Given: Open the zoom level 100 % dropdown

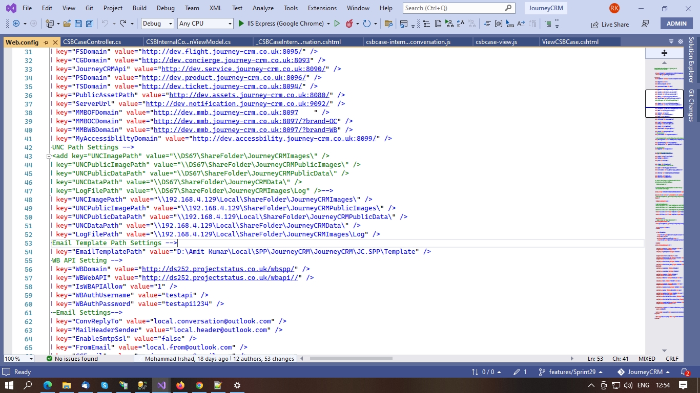Looking at the screenshot, I should [x=18, y=359].
